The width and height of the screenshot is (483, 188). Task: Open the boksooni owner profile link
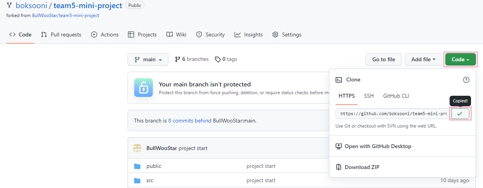pyautogui.click(x=31, y=5)
